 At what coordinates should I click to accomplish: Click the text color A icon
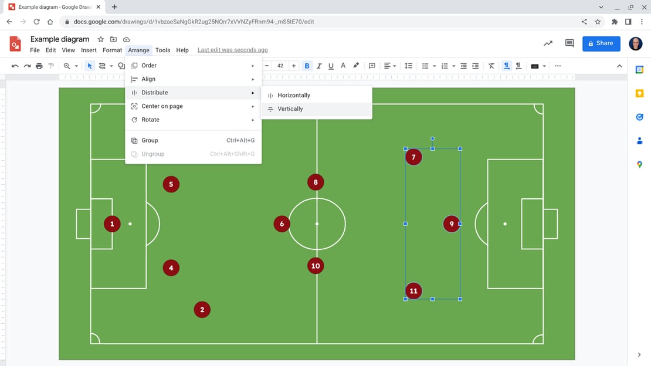click(343, 66)
